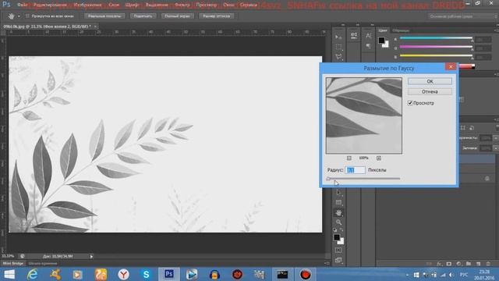499x281 pixels.
Task: Click the foreground color swatch in toolbar
Action: click(337, 237)
